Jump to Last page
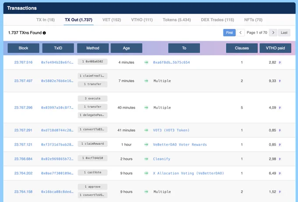298x202 pixels. (284, 33)
